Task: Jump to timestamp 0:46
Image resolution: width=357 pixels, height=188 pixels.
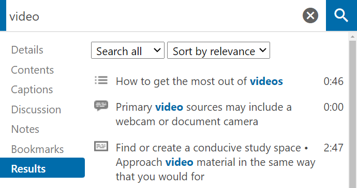Action: pos(333,81)
